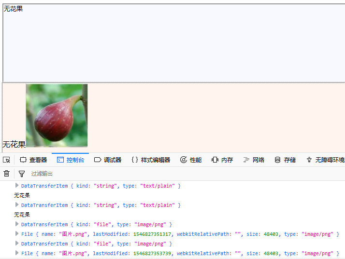Open the 存储 storage tab
Screen dimensions: 345x259
(x=285, y=160)
